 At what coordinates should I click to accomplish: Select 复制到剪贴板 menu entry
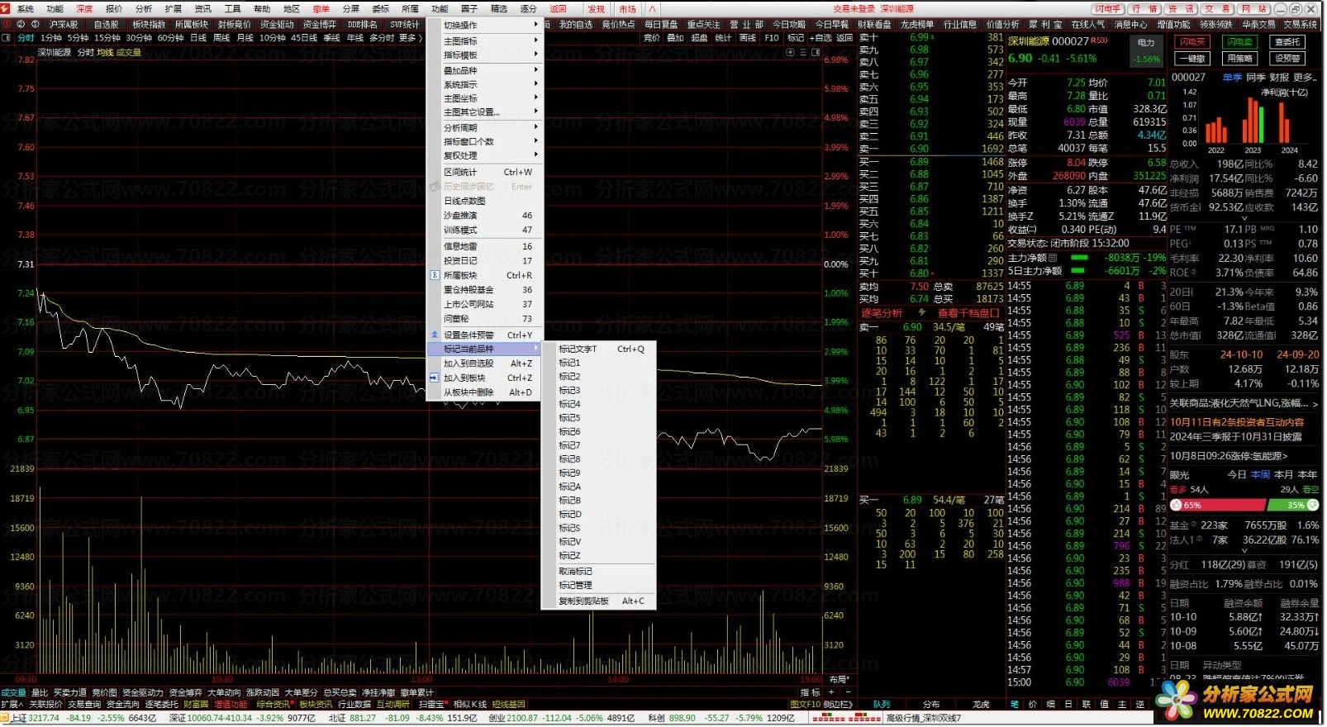(598, 601)
